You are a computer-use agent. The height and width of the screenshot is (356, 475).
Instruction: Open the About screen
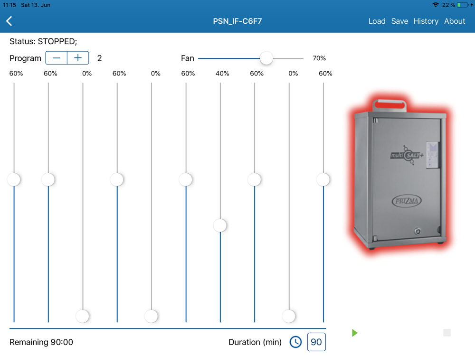[x=455, y=21]
